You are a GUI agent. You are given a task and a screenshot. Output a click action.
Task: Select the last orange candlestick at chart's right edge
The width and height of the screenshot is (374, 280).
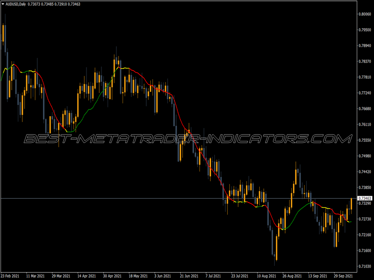(x=351, y=204)
